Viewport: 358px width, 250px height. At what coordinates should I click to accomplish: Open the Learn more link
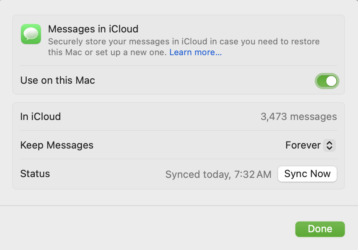click(195, 52)
